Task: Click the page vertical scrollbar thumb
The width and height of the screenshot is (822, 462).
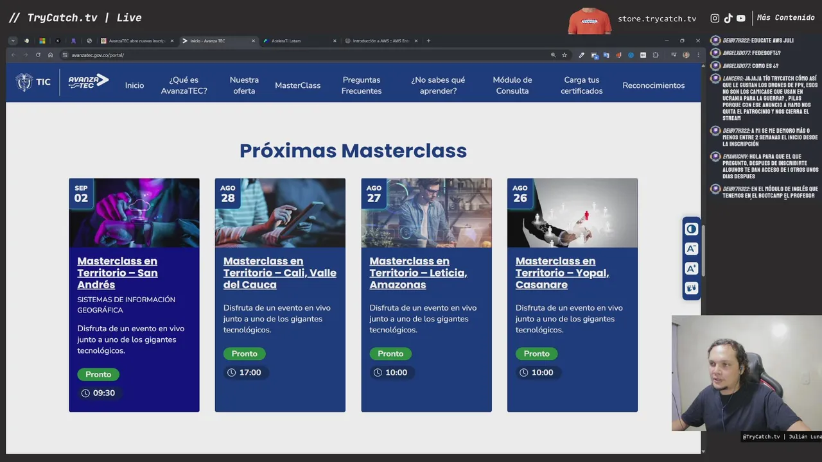Action: coord(703,252)
